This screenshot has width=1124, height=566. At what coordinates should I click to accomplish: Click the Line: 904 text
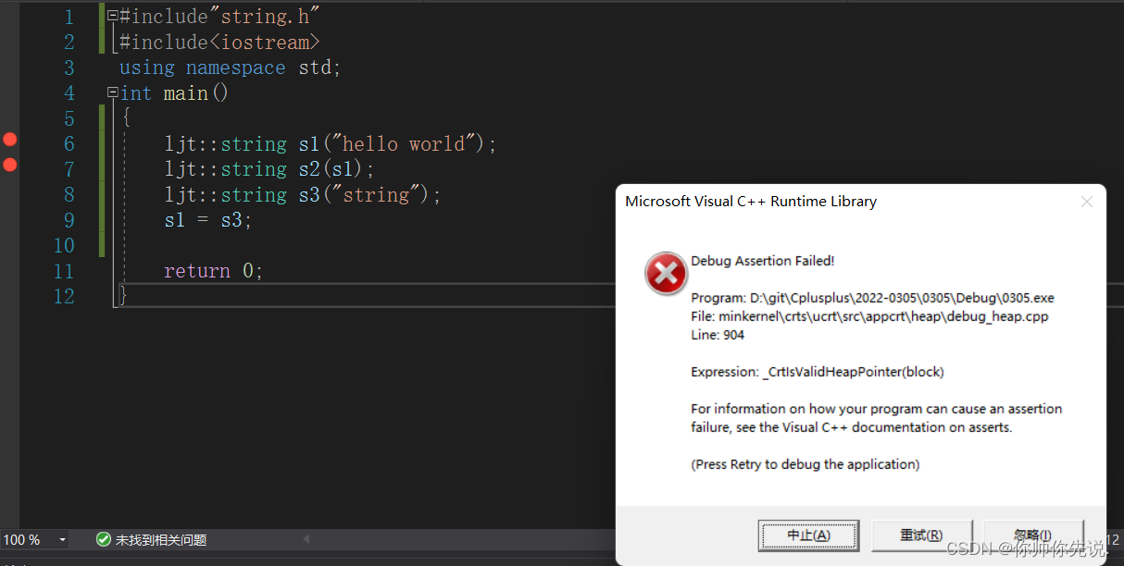tap(718, 335)
